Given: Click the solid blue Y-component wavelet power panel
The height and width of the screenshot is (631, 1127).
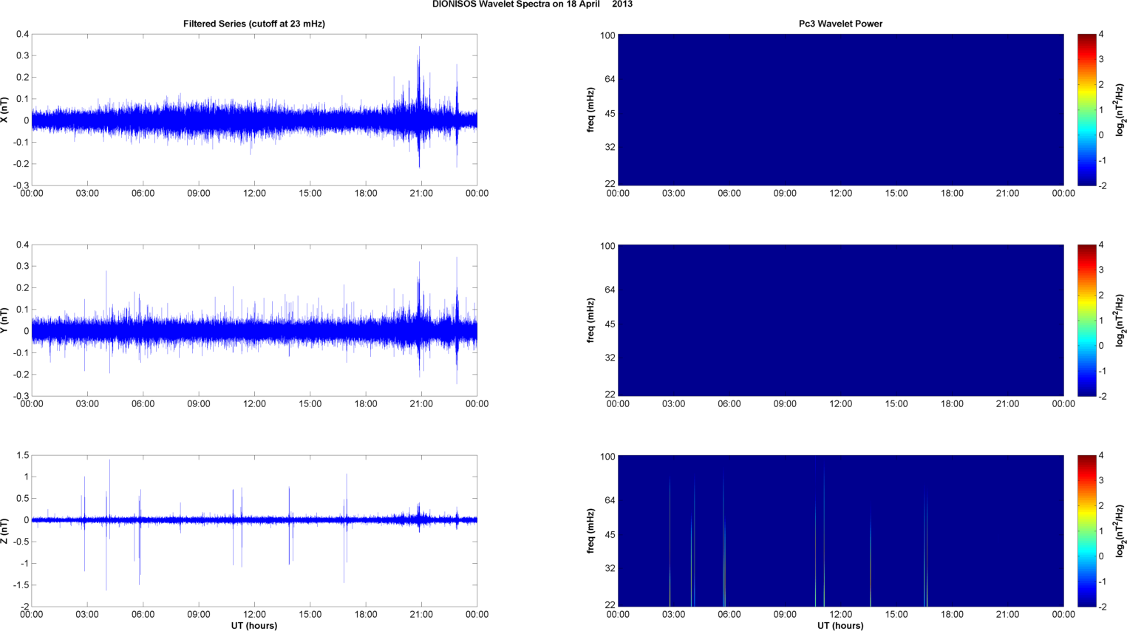Looking at the screenshot, I should (840, 320).
